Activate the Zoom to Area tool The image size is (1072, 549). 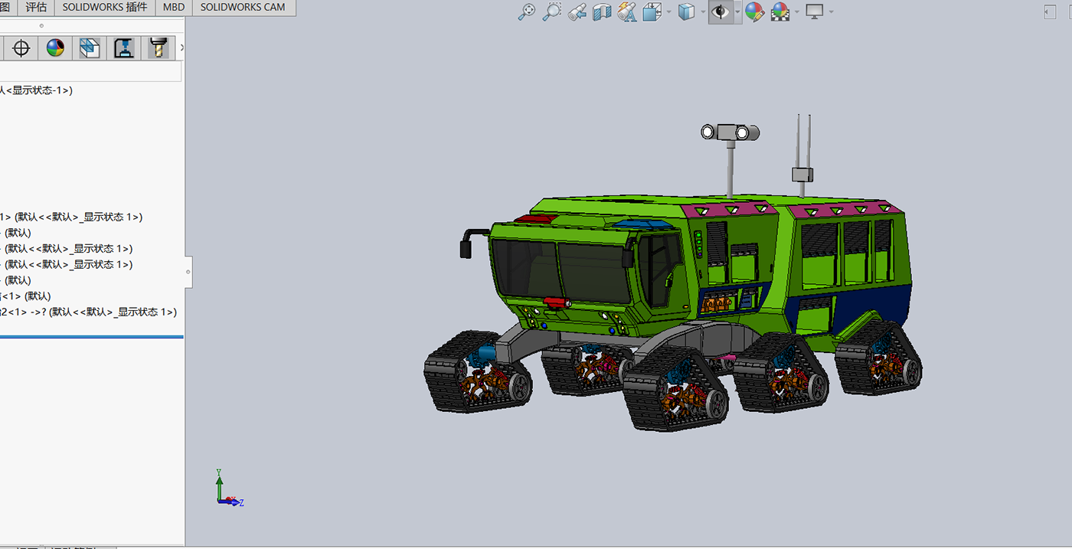pos(553,12)
